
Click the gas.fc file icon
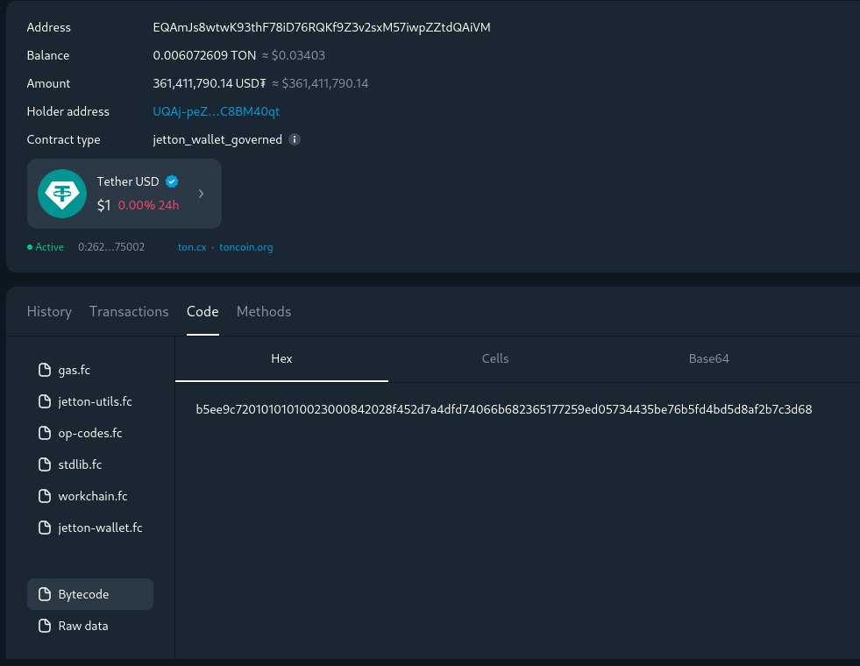point(44,370)
